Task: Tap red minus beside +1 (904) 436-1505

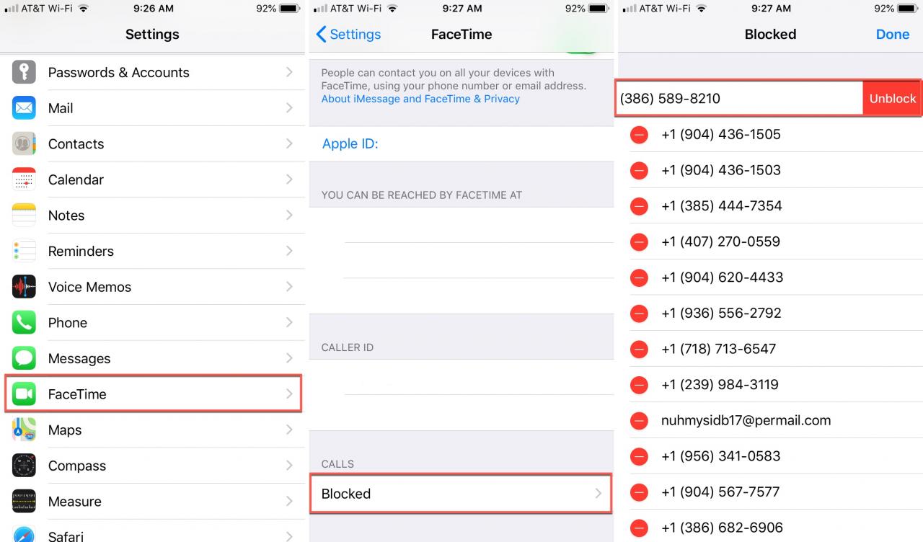Action: 639,135
